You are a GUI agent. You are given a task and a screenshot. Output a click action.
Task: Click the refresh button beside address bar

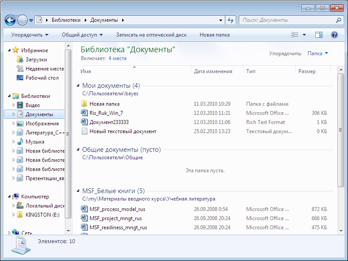point(231,20)
